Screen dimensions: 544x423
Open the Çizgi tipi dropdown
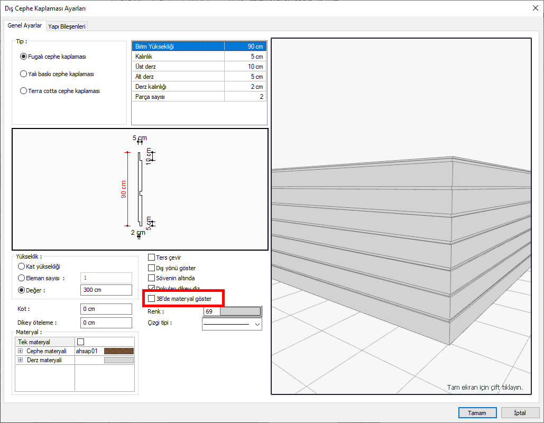[x=257, y=324]
